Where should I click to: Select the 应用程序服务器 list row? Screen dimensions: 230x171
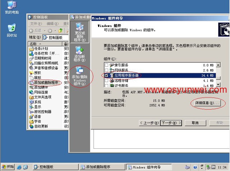coord(160,75)
